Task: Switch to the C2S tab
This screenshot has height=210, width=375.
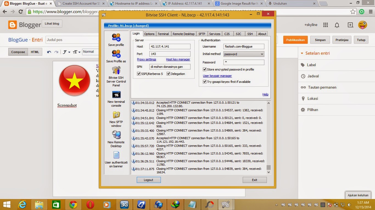Action: click(227, 34)
